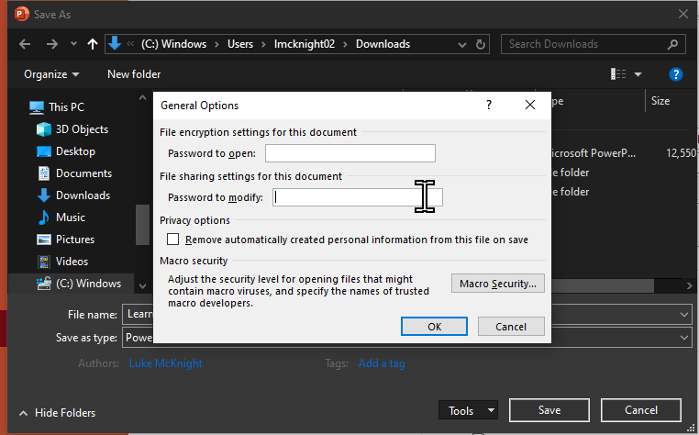Click the New folder toolbar item
This screenshot has width=699, height=435.
134,74
